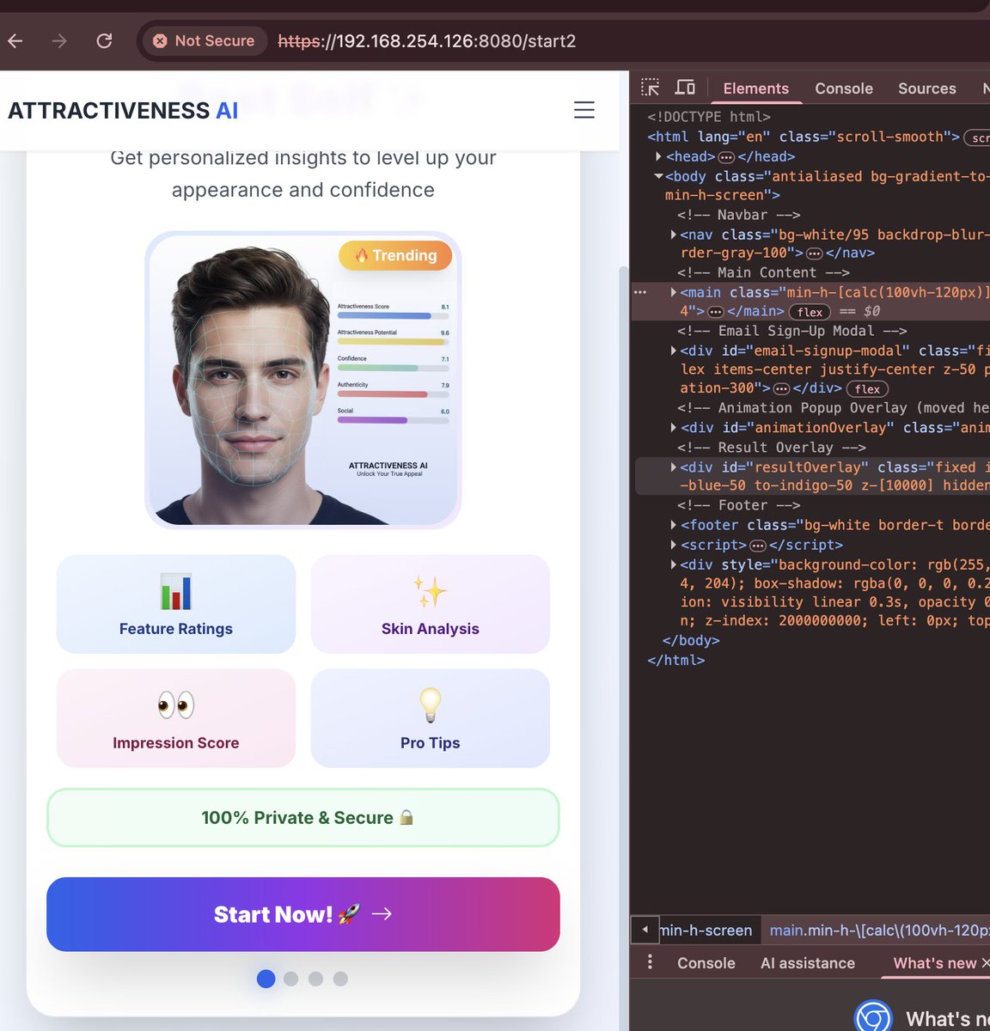The width and height of the screenshot is (990, 1031).
Task: Switch to the drawer Console tab
Action: click(x=706, y=963)
